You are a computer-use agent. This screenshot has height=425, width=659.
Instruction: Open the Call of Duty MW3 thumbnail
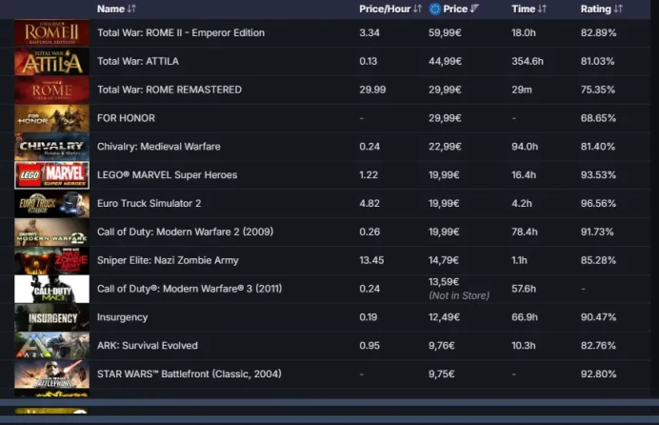[x=51, y=289]
